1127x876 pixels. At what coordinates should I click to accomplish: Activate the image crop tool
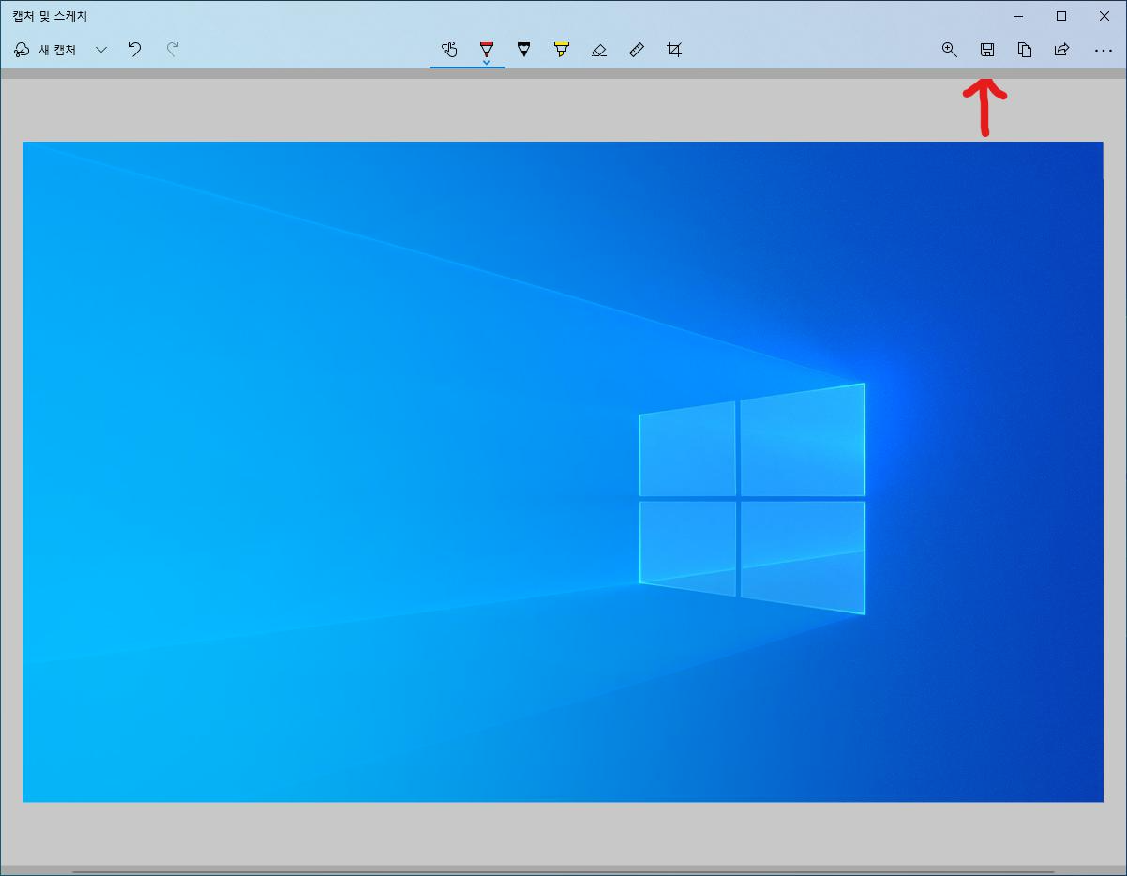[x=674, y=50]
